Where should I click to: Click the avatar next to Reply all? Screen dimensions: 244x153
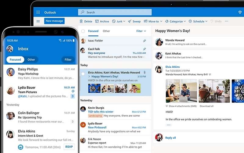click(159, 137)
